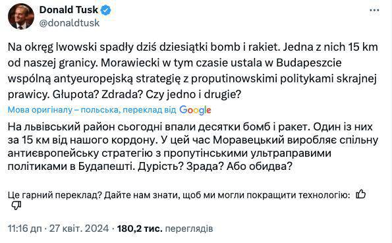
Task: Open the @donaldtusk handle link
Action: coord(69,23)
